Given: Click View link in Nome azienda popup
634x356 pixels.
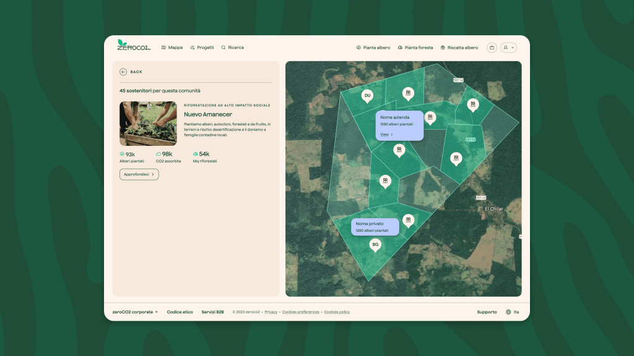Looking at the screenshot, I should (386, 134).
